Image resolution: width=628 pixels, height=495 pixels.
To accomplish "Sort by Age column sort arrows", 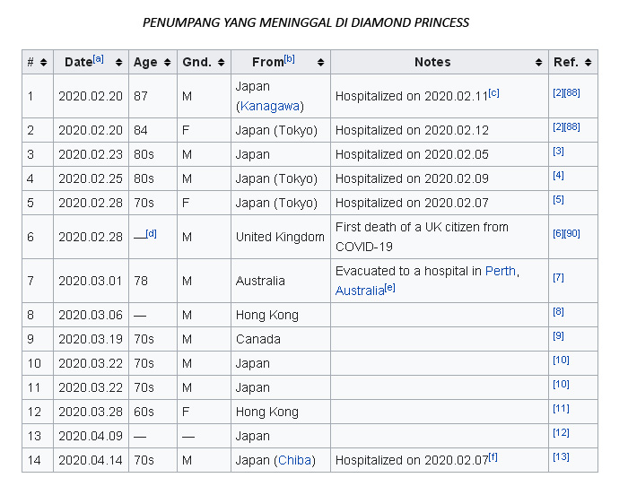I will 168,63.
